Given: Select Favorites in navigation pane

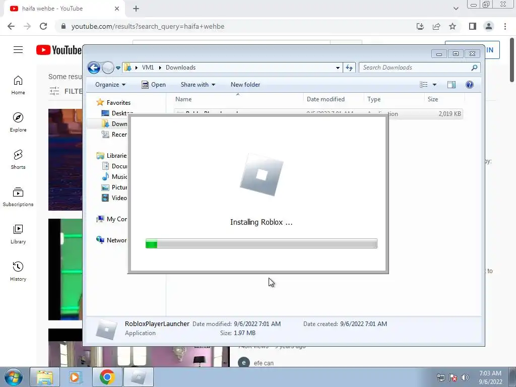Looking at the screenshot, I should [x=113, y=103].
